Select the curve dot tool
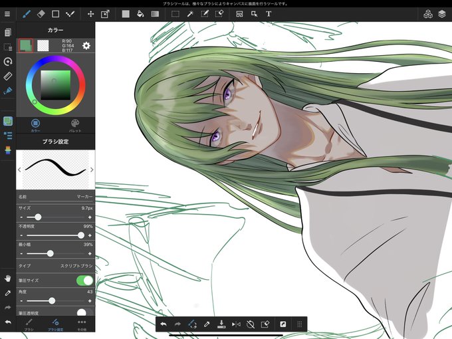Screen dimensions: 452x339 point(70,14)
